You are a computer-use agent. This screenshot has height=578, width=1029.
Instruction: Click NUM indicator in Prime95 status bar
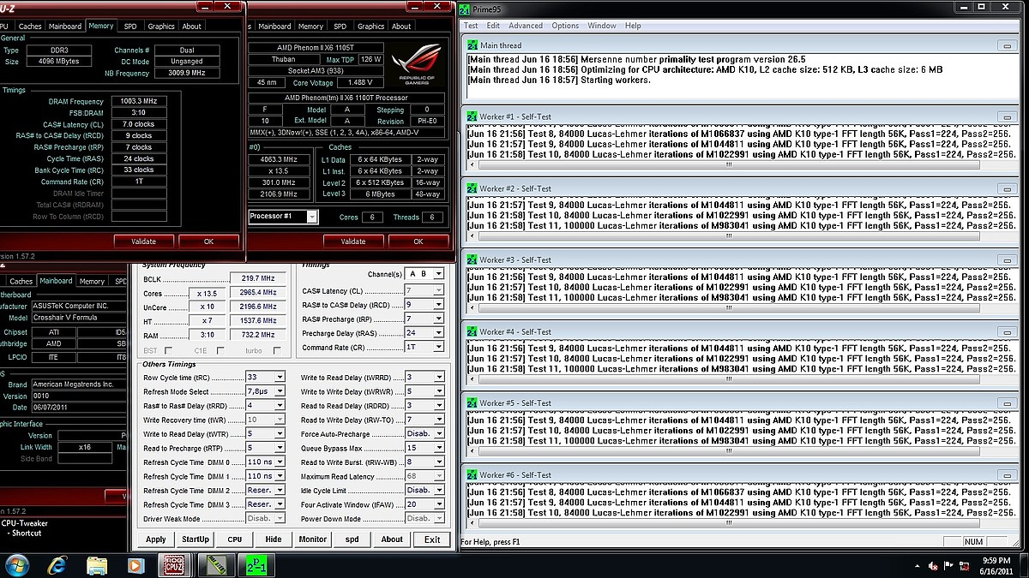pyautogui.click(x=973, y=542)
